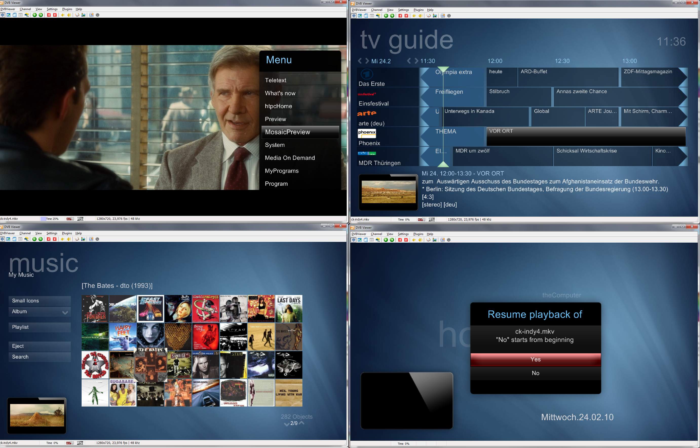
Task: Select Happy Feet album cover
Action: click(123, 337)
